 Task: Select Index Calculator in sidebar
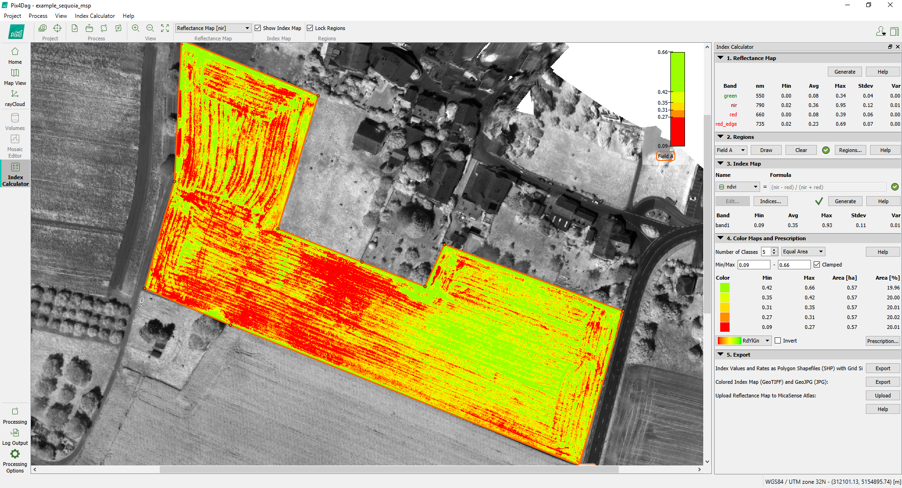coord(15,174)
